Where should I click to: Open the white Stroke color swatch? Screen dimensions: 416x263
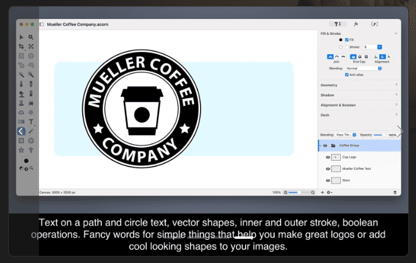[341, 47]
